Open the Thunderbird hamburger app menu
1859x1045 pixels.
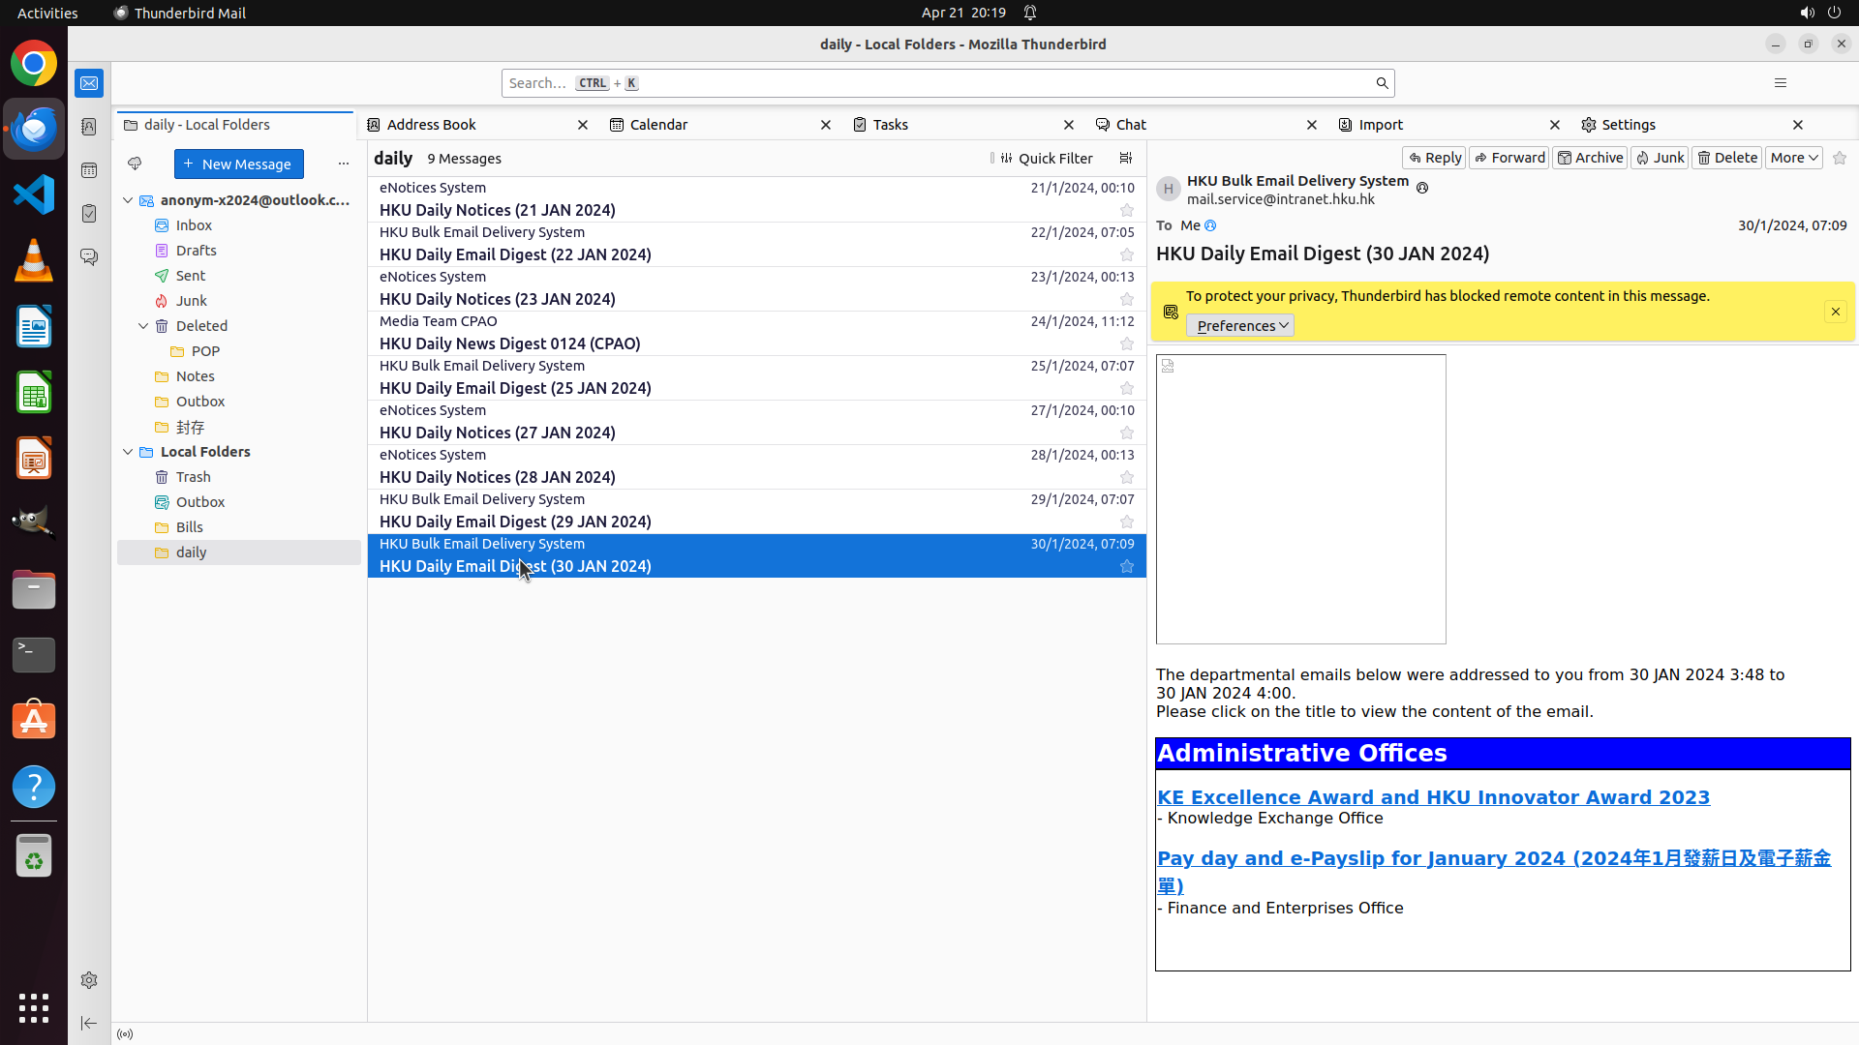(x=1780, y=83)
